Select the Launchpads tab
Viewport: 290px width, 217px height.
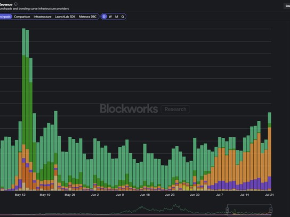(5, 16)
